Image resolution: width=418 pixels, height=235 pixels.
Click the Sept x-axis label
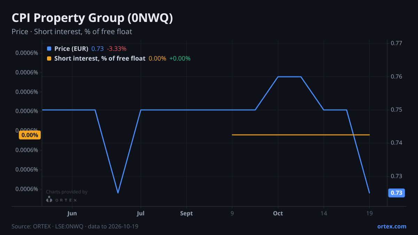(186, 213)
